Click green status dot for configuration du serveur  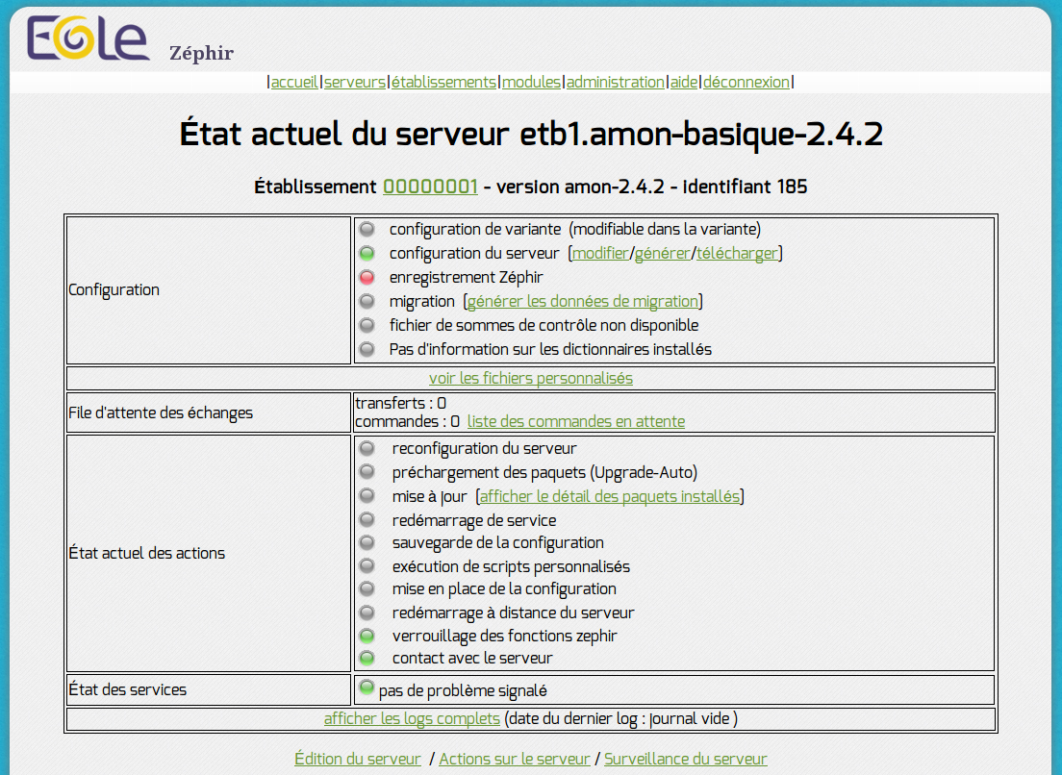pos(367,253)
